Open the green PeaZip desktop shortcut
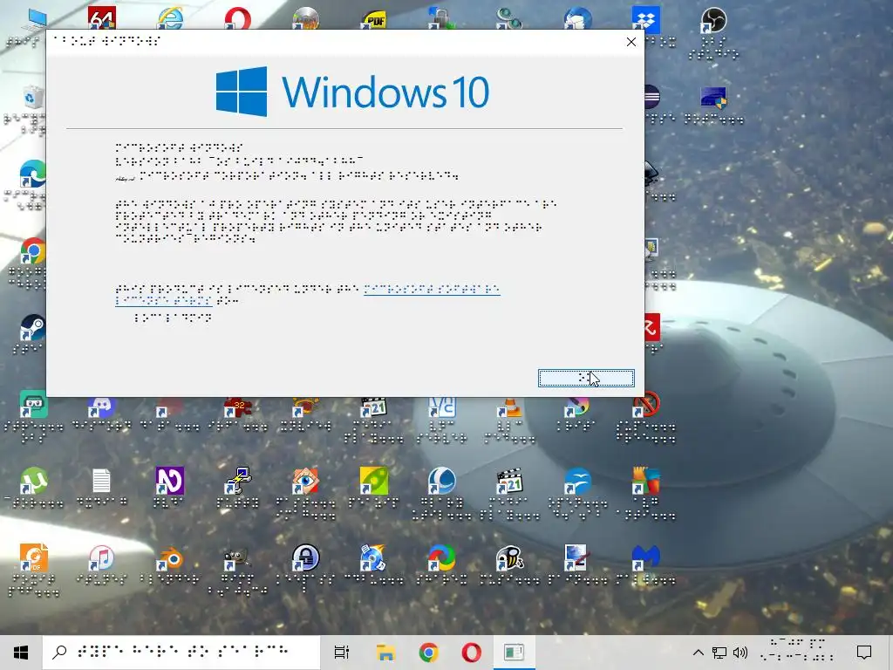This screenshot has height=670, width=893. (374, 482)
